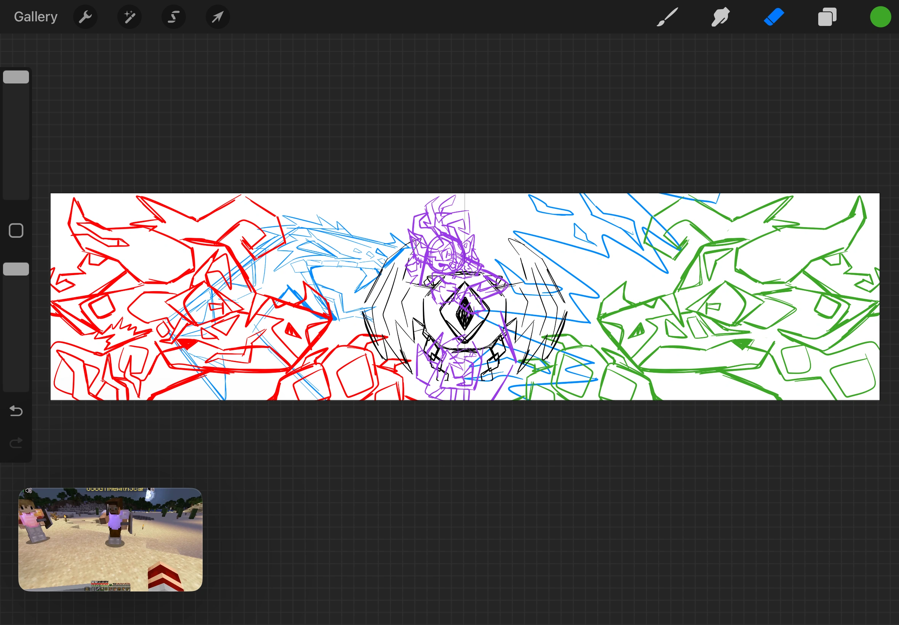Tap the bottom square below the opacity slider
Screen dimensions: 899x625
[x=16, y=269]
